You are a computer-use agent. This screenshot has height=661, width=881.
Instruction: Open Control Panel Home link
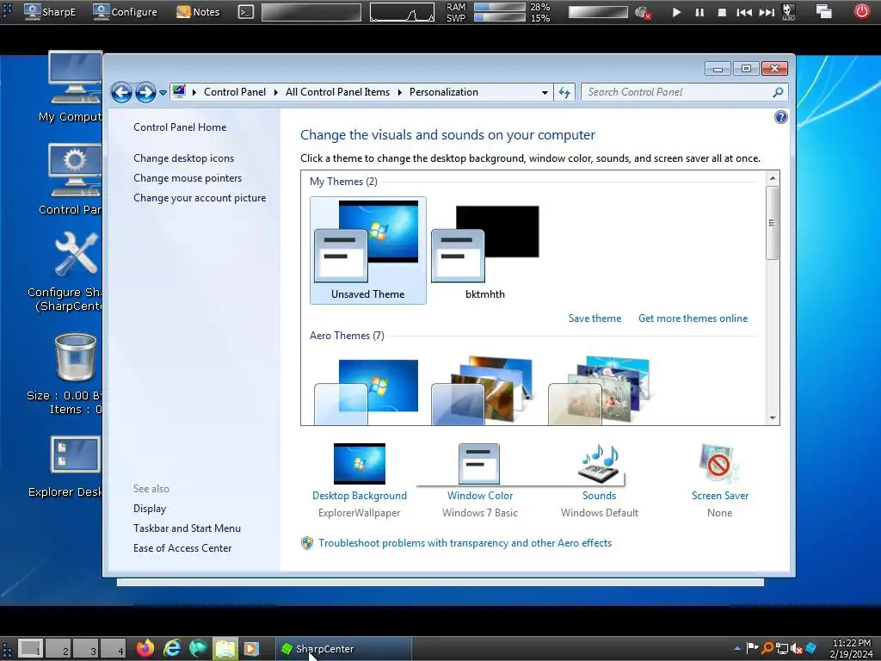[180, 127]
